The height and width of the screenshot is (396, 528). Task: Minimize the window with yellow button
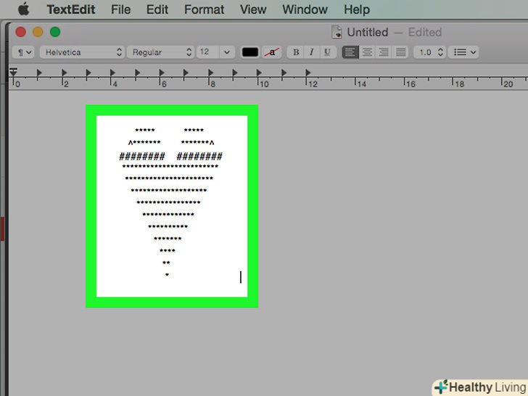tap(38, 32)
